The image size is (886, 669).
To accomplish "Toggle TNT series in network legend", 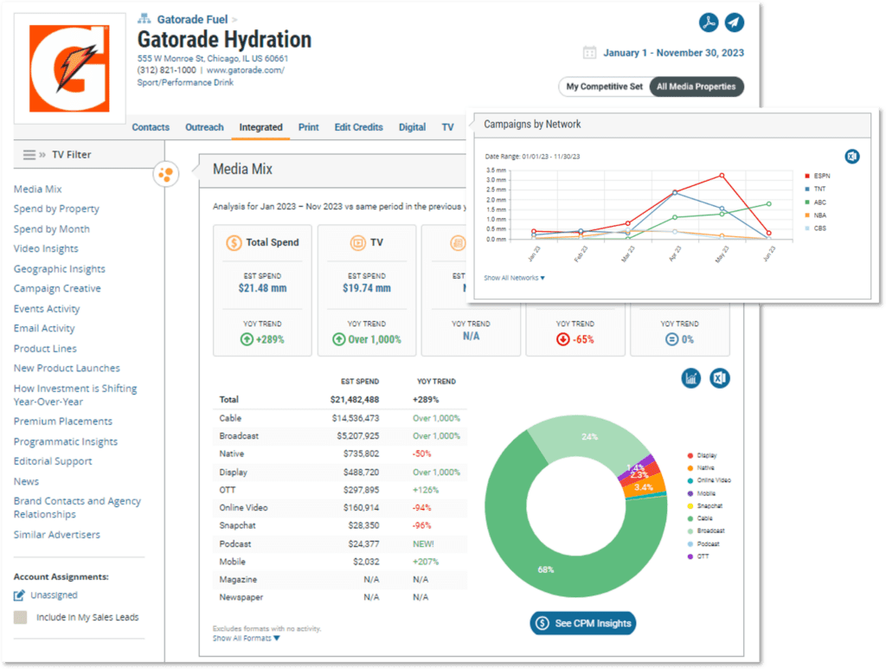I will 815,189.
